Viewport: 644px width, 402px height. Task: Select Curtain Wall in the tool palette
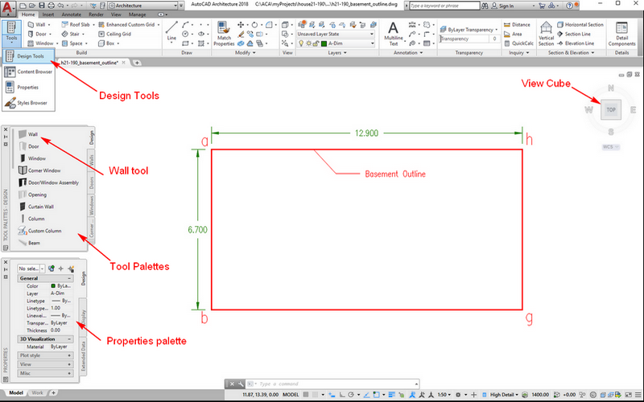(36, 207)
